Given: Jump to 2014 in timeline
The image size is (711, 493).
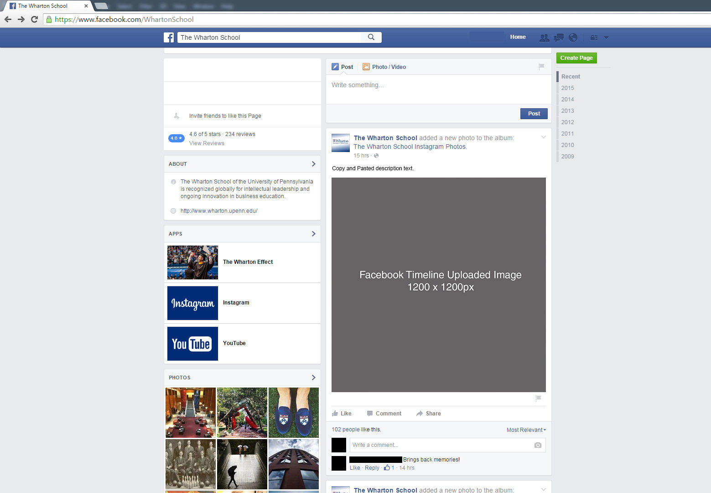Looking at the screenshot, I should pos(567,100).
